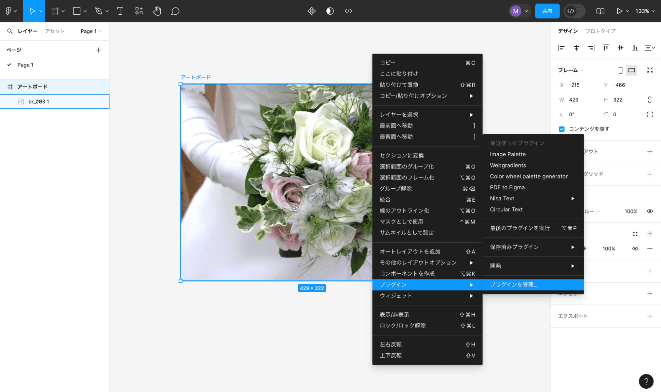Click the Frame tool icon
Screen dimensions: 661x392
55,11
